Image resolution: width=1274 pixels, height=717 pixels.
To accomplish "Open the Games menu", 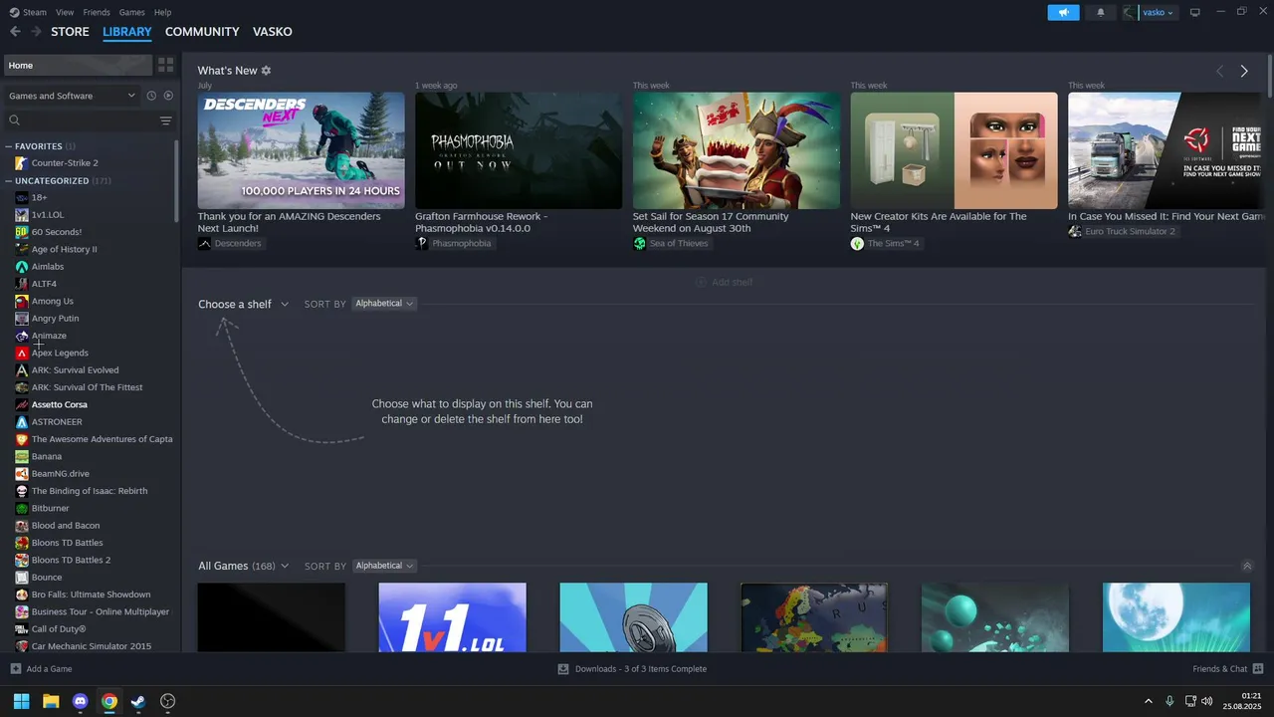I will click(x=131, y=12).
